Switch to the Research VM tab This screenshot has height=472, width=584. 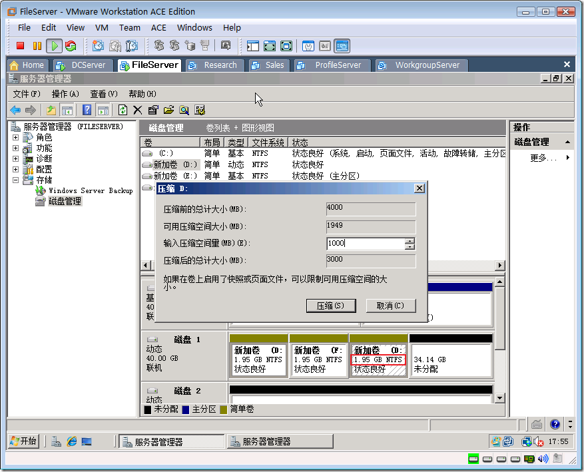coord(214,65)
